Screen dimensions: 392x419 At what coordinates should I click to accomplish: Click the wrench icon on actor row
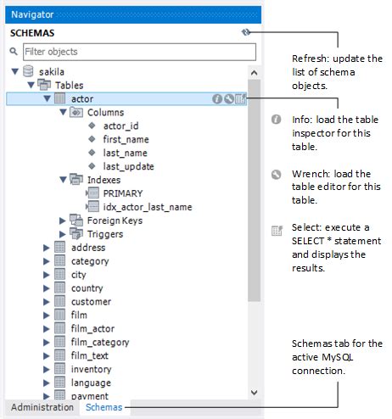point(229,99)
